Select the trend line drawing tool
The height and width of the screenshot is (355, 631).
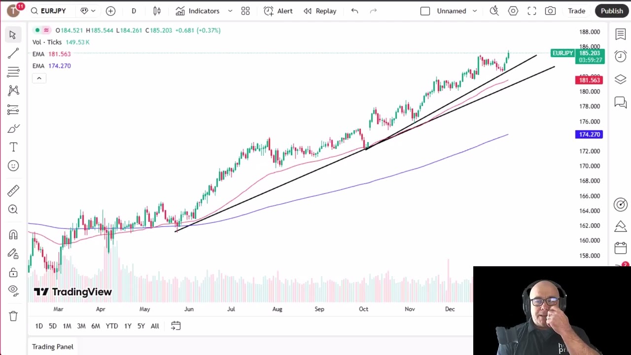pos(13,53)
